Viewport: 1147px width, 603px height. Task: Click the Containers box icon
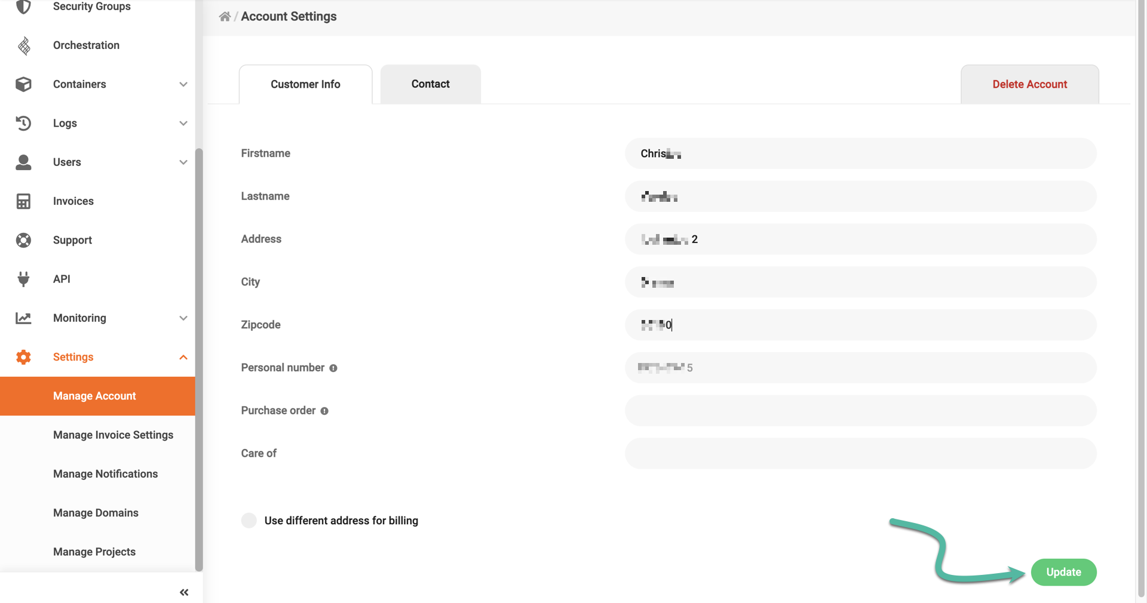(x=23, y=84)
